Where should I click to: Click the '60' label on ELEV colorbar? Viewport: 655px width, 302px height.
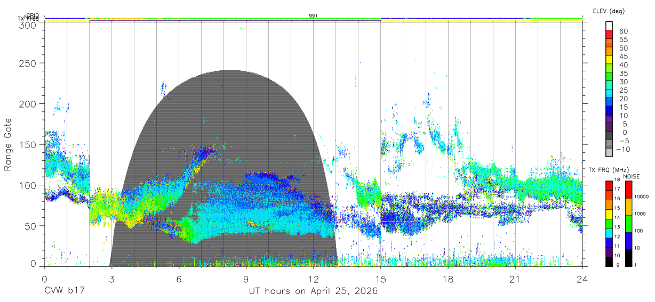[624, 31]
